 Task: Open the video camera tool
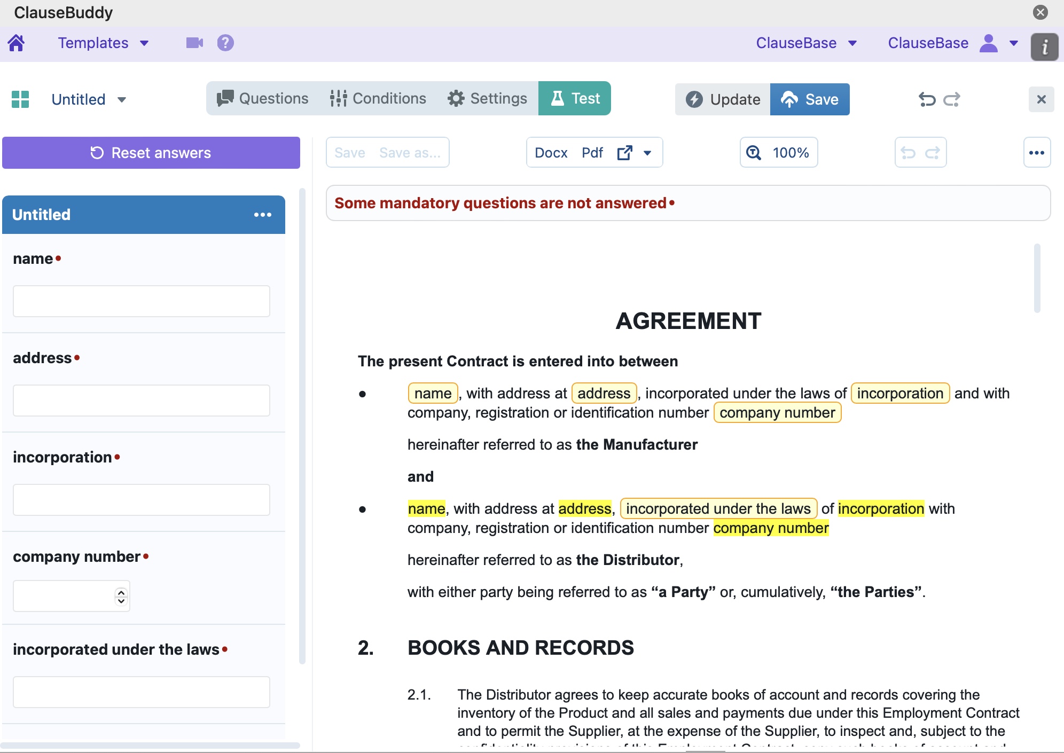tap(193, 43)
